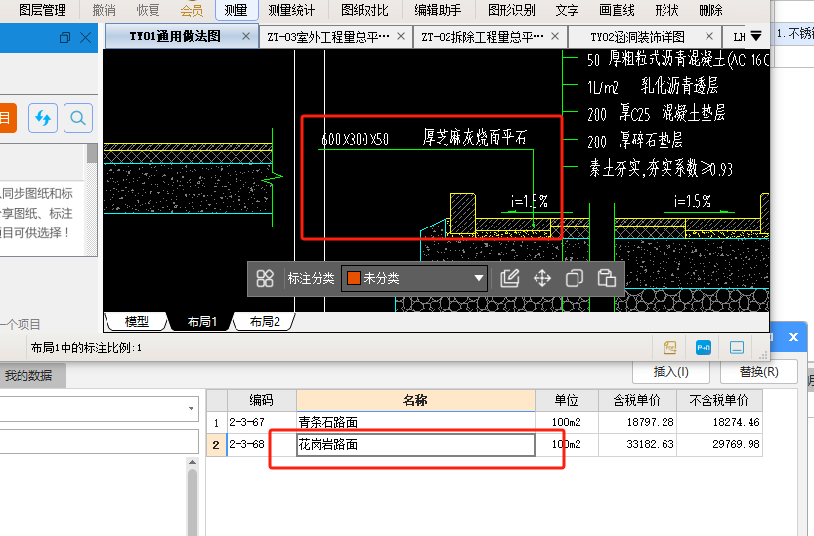814x536 pixels.
Task: Open 编辑助手 in the toolbar
Action: click(438, 10)
